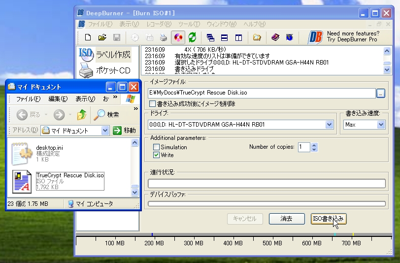Screen dimensions: 400x263
Task: Click the folder explorer toolbar icon
Action: 257,38
